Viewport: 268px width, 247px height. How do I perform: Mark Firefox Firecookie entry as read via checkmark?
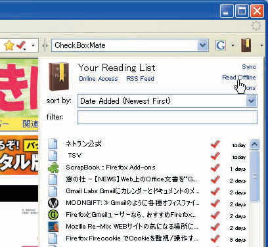(x=215, y=238)
